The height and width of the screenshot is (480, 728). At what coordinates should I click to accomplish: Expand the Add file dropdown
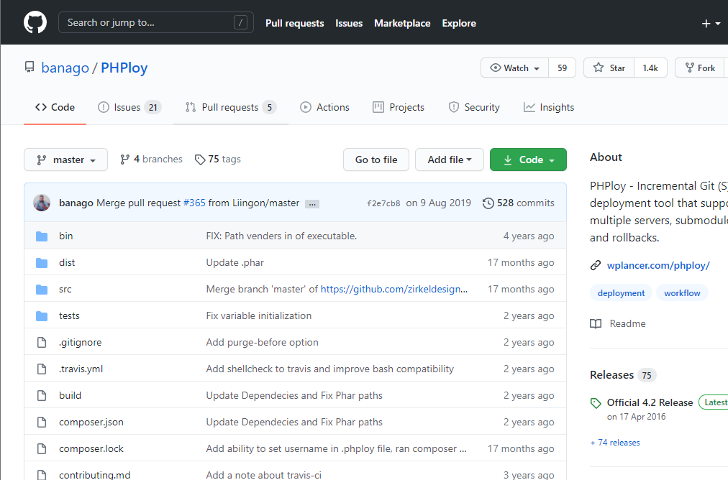tap(450, 160)
